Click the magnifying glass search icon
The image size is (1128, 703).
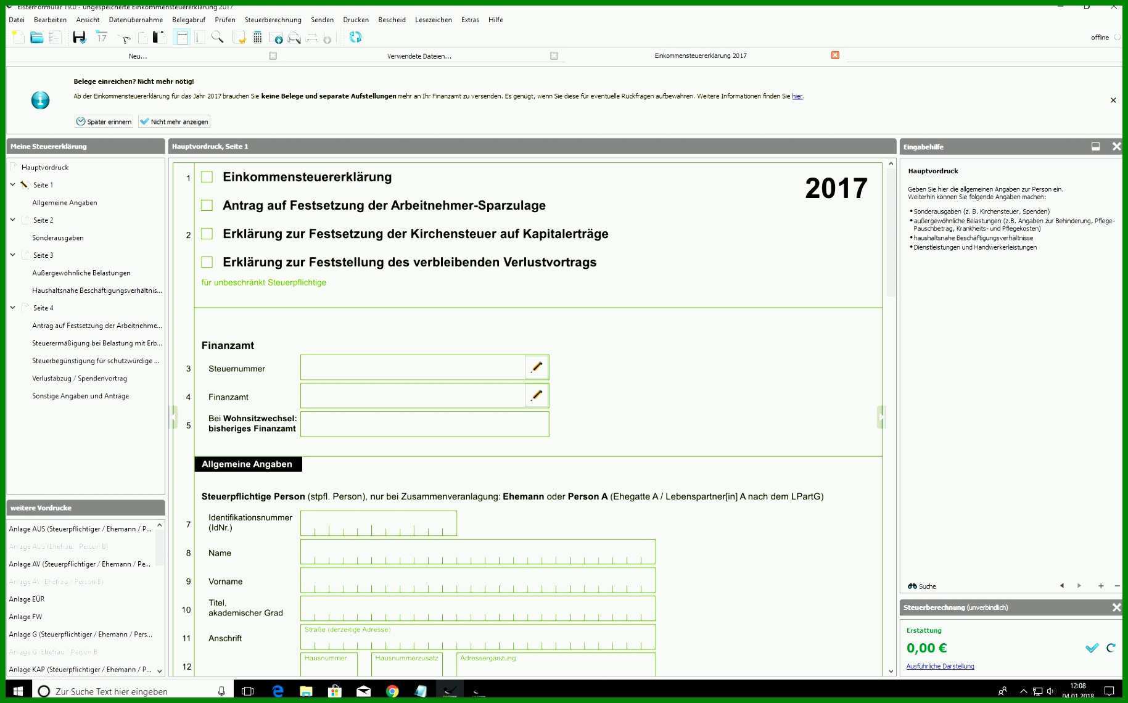pyautogui.click(x=217, y=38)
